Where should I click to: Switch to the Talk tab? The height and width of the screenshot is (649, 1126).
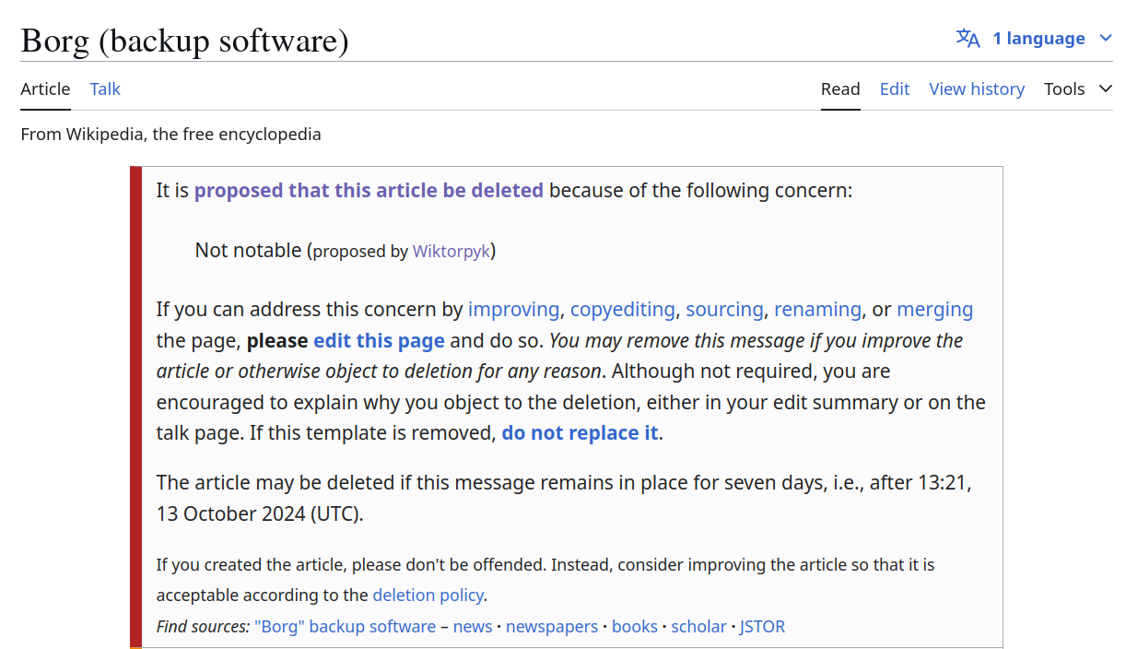click(x=105, y=89)
